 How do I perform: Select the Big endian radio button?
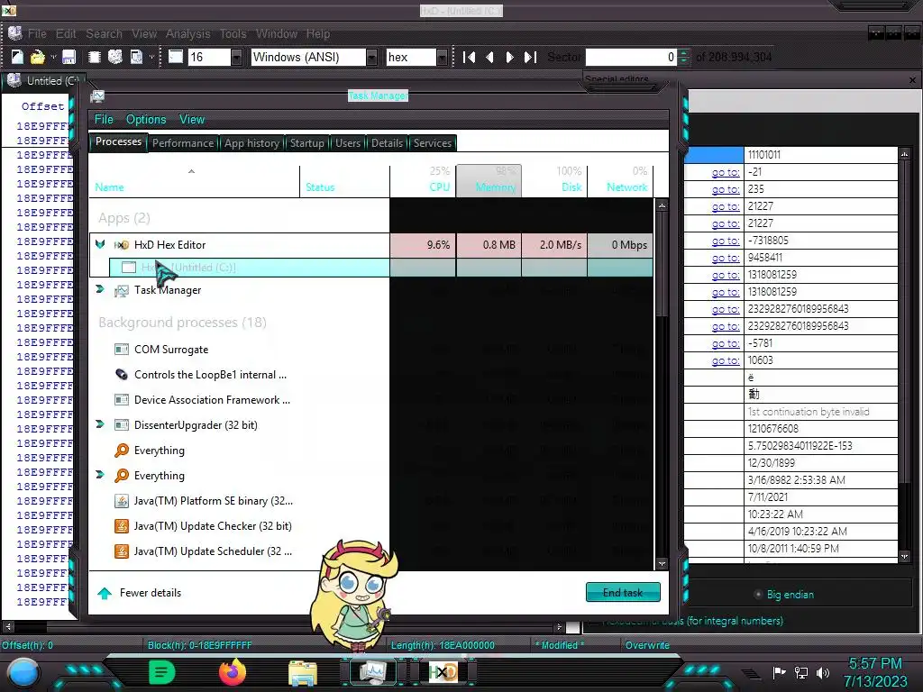pos(758,595)
